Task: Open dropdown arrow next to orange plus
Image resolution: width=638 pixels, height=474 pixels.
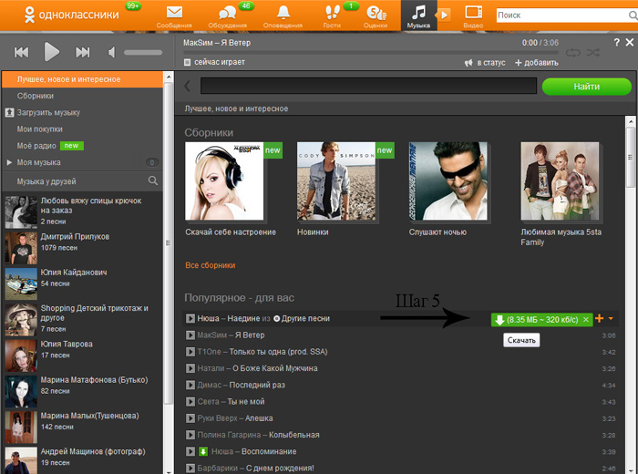Action: pos(611,318)
